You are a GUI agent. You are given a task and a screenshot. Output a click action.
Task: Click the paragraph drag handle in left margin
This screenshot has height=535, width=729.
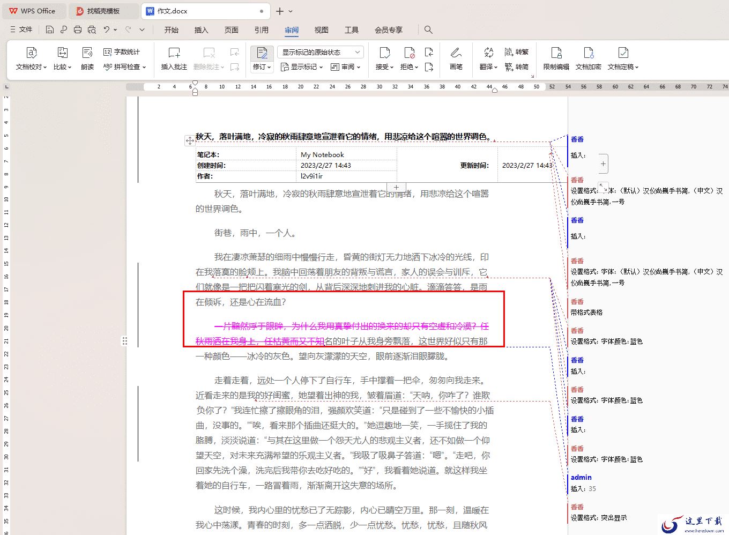124,340
